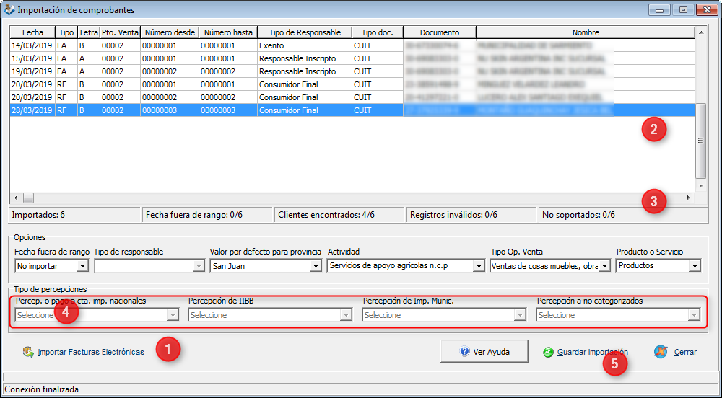Click the Cerrar icon at bottom right
The width and height of the screenshot is (722, 398).
660,352
